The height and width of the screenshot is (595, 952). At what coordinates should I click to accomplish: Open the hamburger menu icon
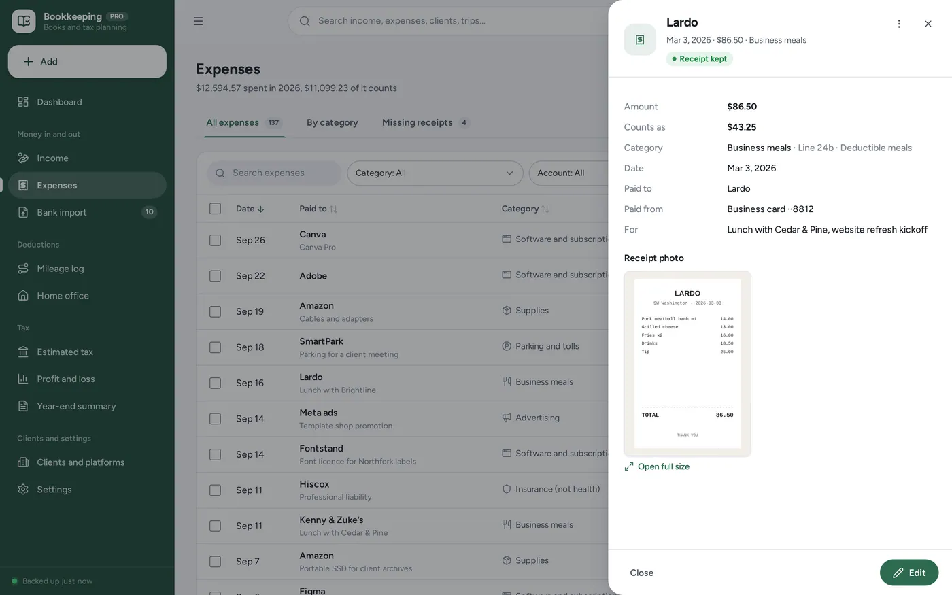point(199,21)
